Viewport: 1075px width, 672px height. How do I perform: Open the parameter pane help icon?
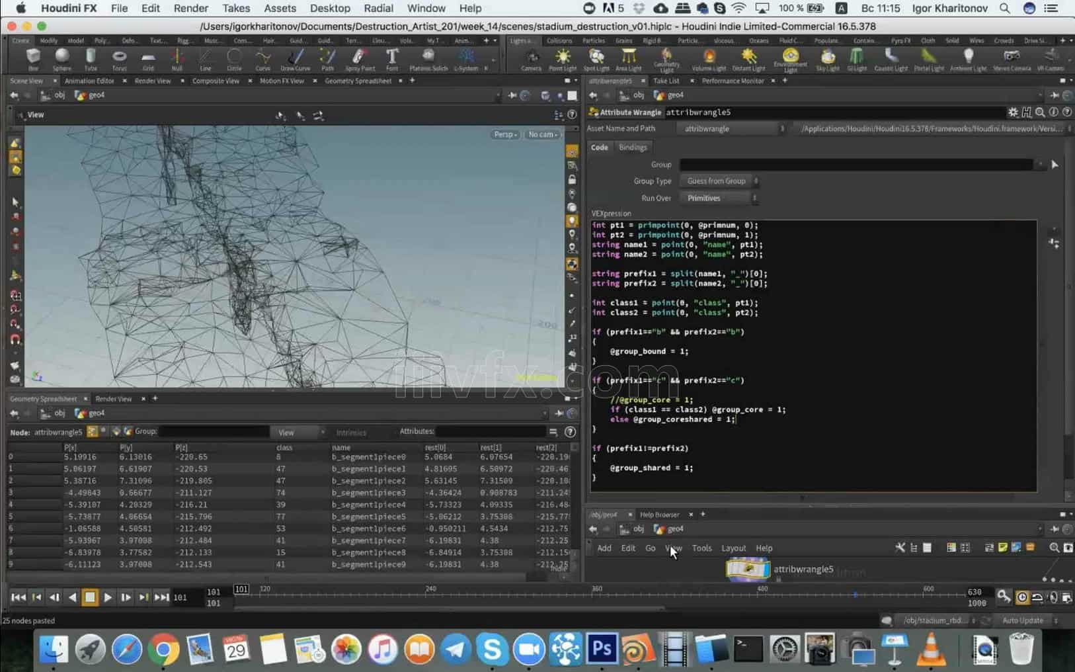pyautogui.click(x=1066, y=112)
